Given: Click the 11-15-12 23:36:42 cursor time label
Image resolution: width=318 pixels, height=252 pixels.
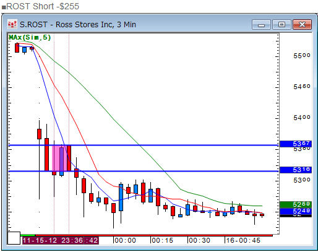Looking at the screenshot, I should coord(61,240).
